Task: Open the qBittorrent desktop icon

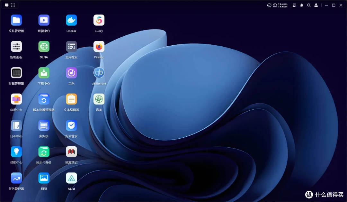Action: (99, 73)
